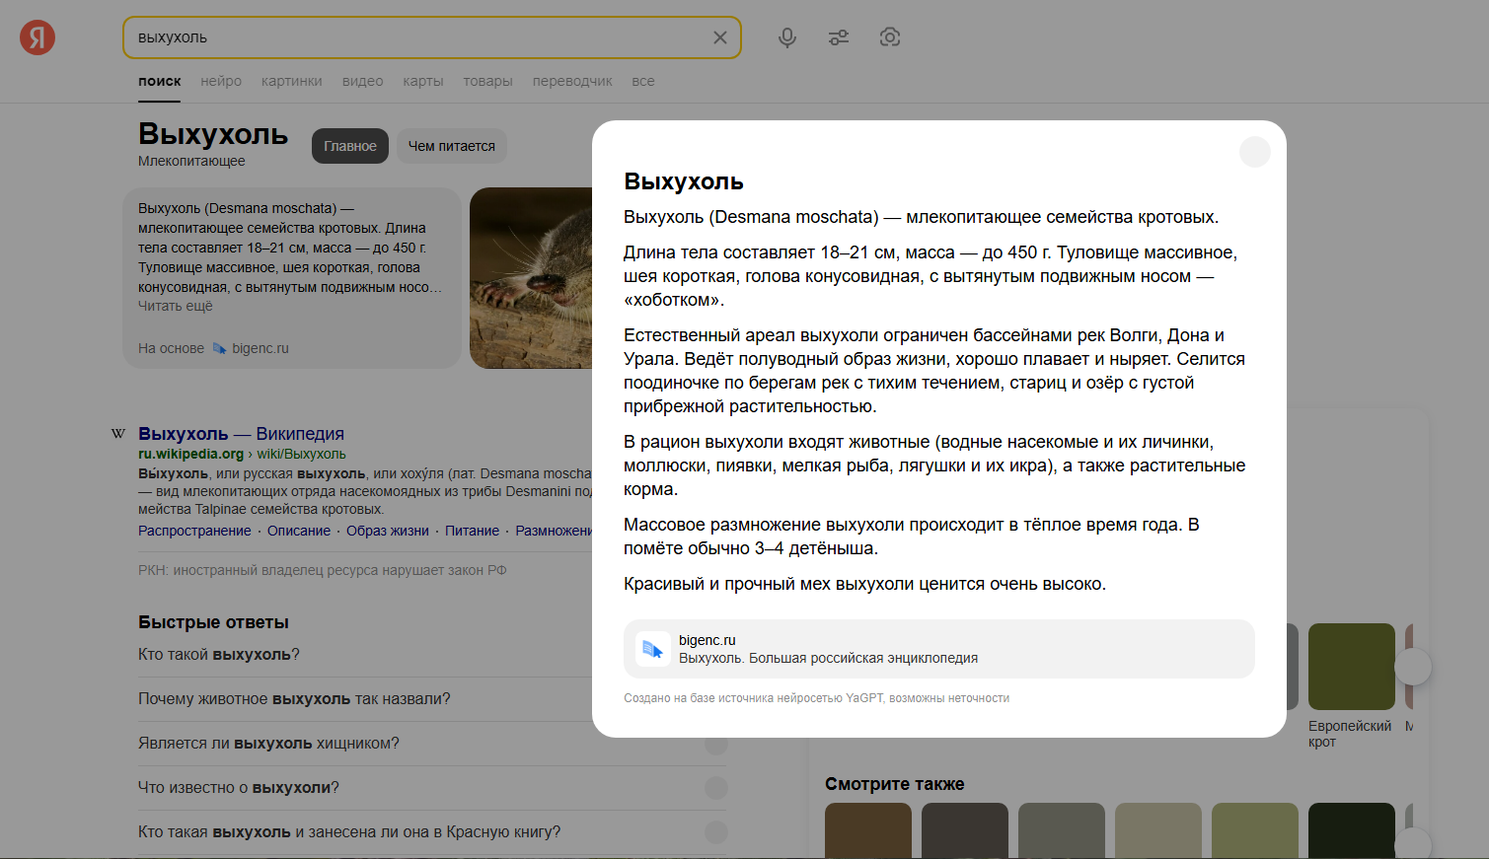Image resolution: width=1489 pixels, height=859 pixels.
Task: Switch to the поиск tab
Action: 160,81
